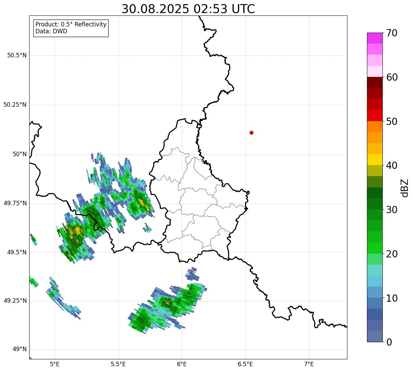
Task: Click the 49°N latitude label
Action: click(20, 349)
